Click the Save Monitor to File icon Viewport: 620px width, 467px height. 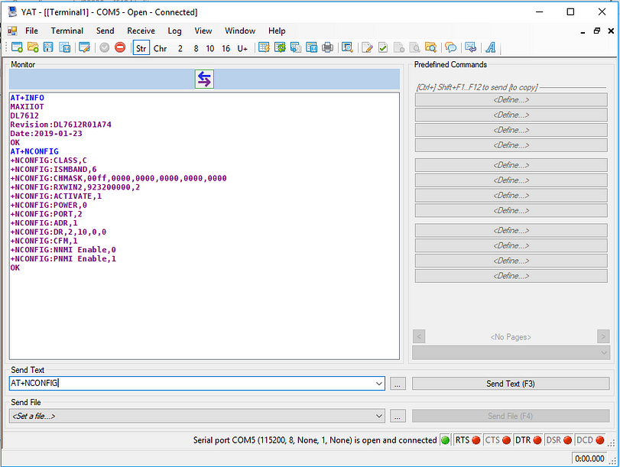312,48
